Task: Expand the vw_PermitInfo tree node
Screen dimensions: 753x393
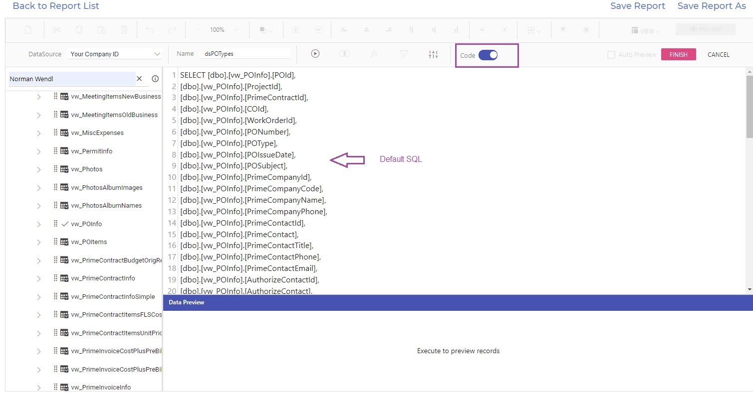Action: click(39, 151)
